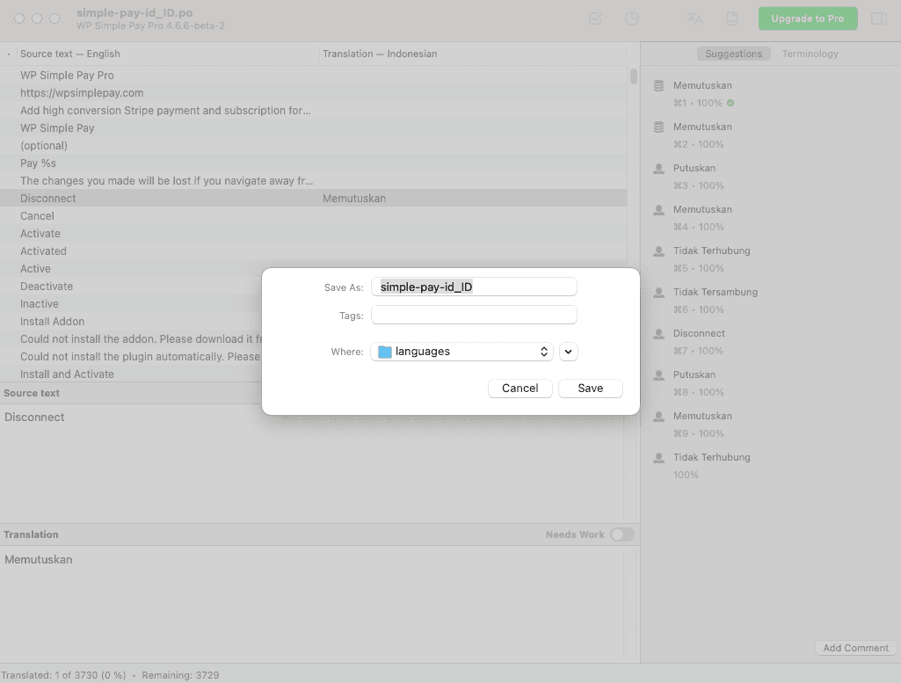Select the Active row
Image resolution: width=901 pixels, height=683 pixels.
[131, 269]
